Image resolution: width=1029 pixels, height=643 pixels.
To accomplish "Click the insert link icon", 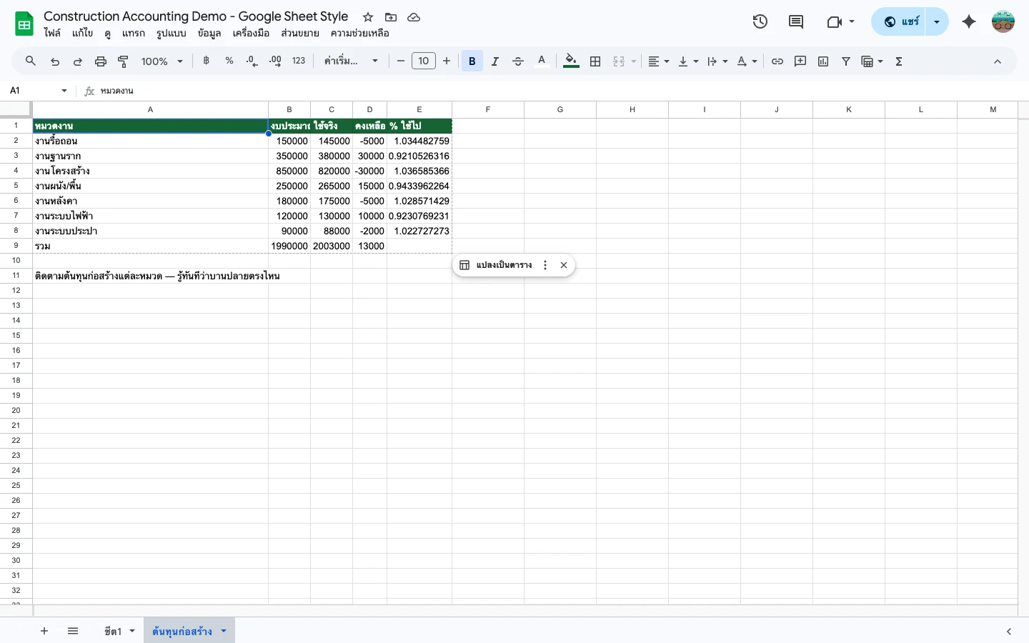I will (x=777, y=61).
